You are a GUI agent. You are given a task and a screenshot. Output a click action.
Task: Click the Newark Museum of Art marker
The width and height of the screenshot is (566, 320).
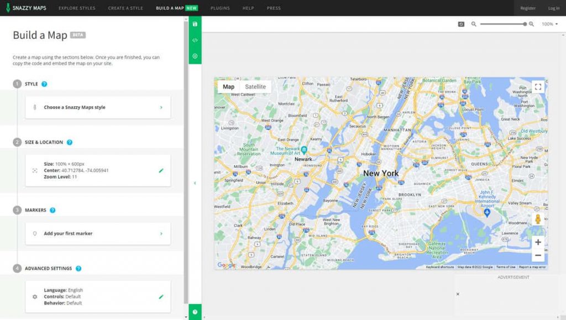[x=304, y=149]
